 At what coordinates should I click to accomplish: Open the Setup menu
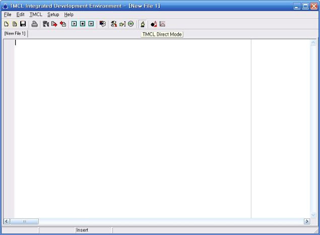coord(53,15)
